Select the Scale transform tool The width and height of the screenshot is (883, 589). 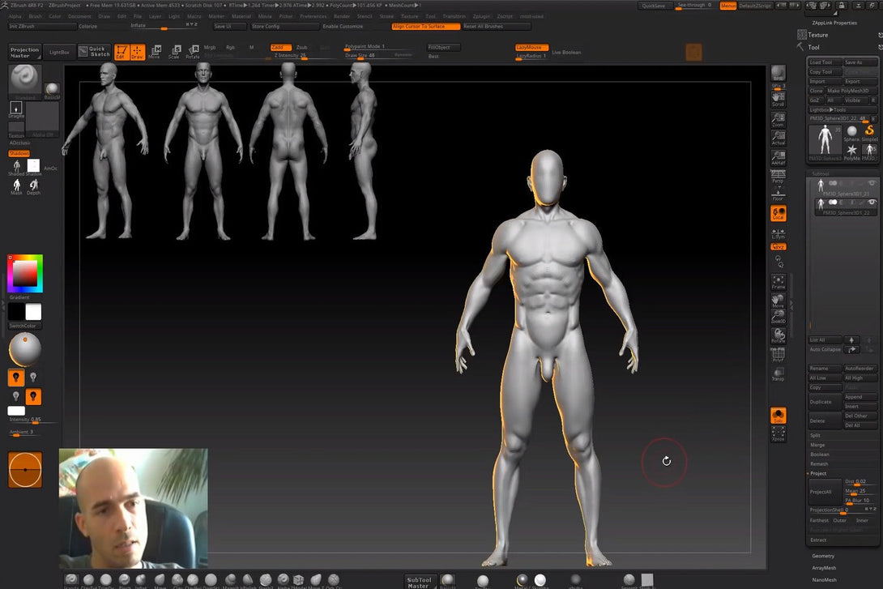click(x=174, y=52)
